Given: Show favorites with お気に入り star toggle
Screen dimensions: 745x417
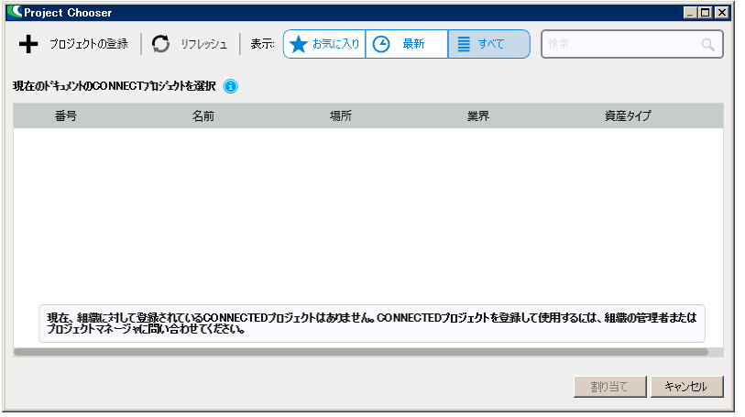Looking at the screenshot, I should tap(324, 44).
